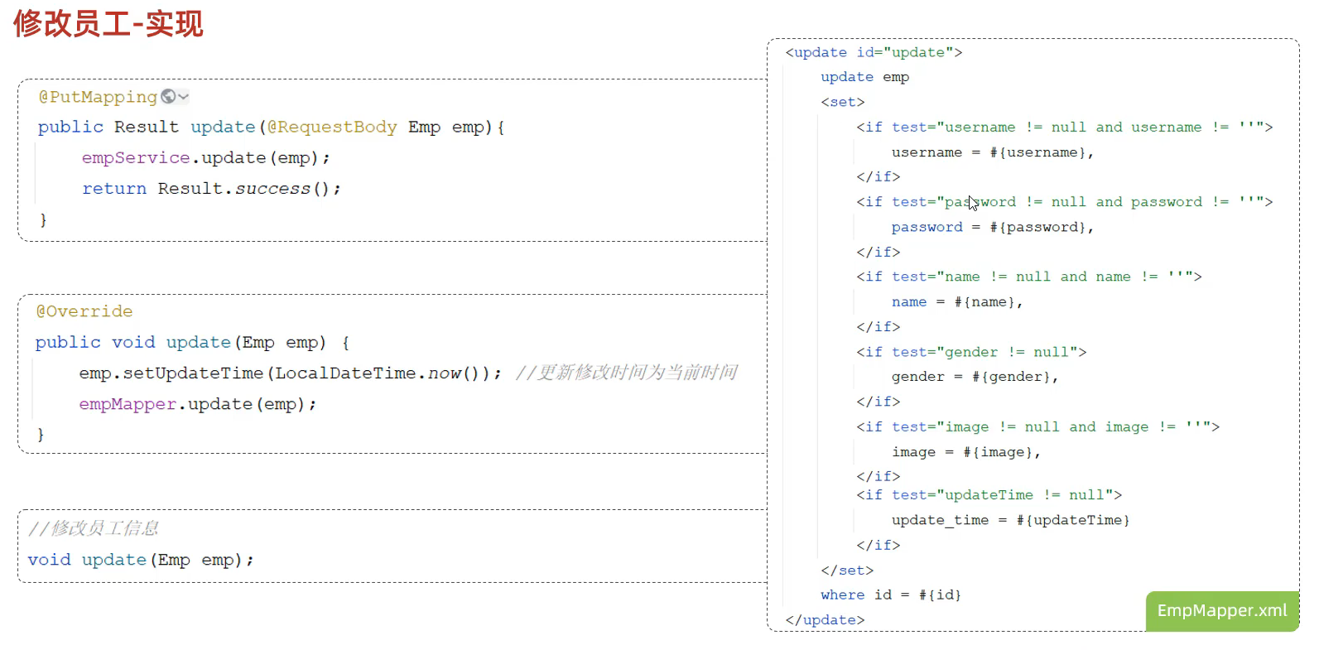Click the username if-test condition line
The width and height of the screenshot is (1319, 650).
1064,128
